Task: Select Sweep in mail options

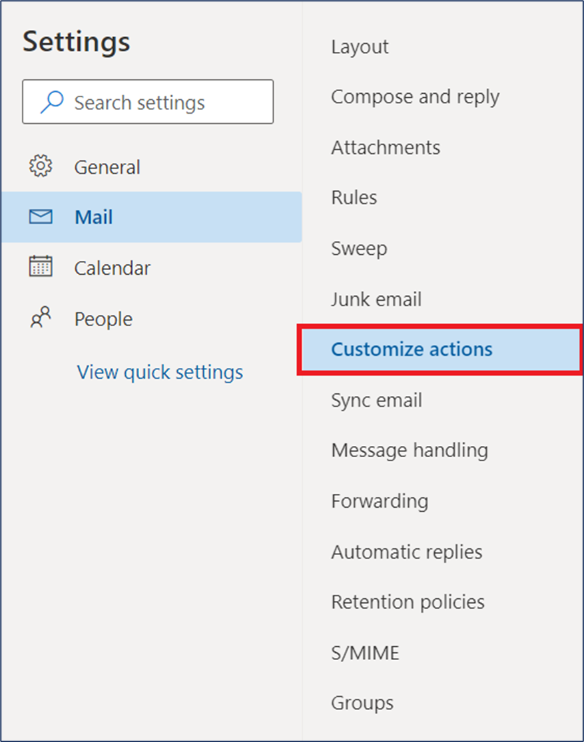Action: tap(359, 249)
